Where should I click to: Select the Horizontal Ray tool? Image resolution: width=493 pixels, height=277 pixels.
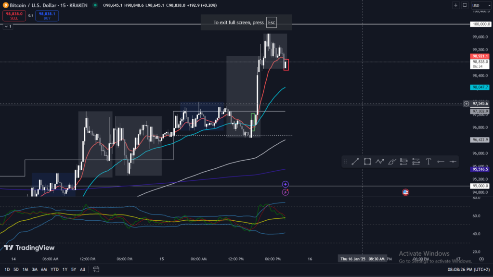(x=441, y=162)
